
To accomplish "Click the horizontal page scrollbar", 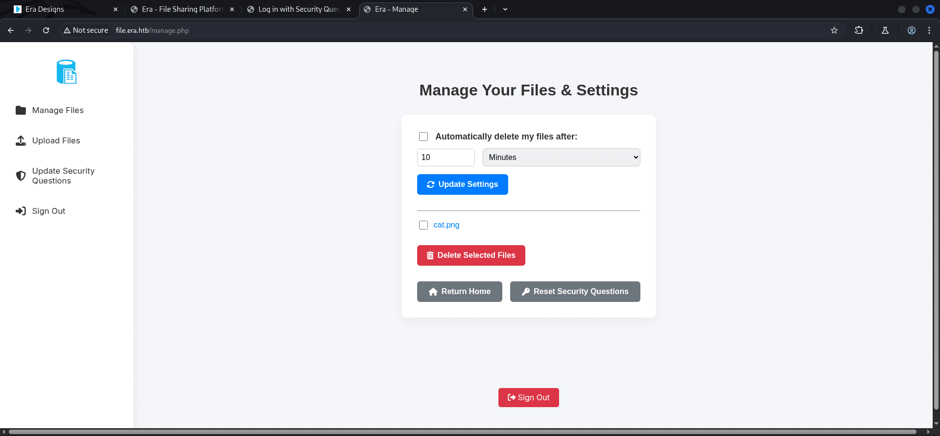I will [463, 432].
